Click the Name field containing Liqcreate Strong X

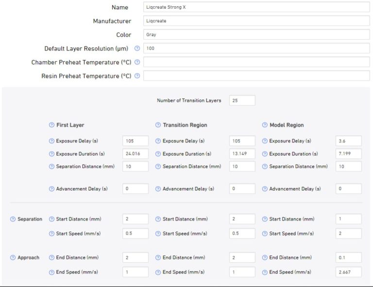click(x=256, y=7)
